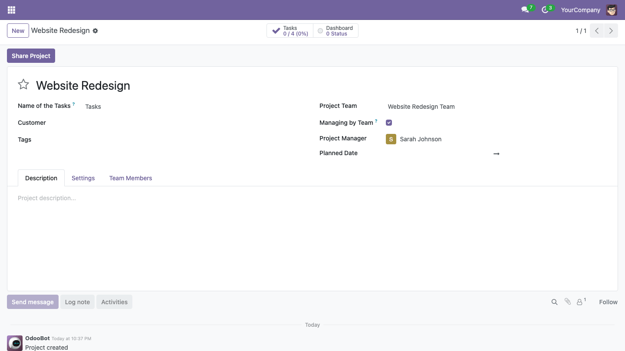Show followers via the person icon
Viewport: 625px width, 351px height.
coord(581,302)
